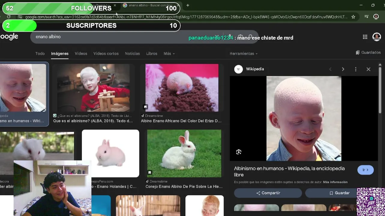Screen dimensions: 385x216
Task: Click the Wikipedia source name in preview header
Action: [255, 69]
